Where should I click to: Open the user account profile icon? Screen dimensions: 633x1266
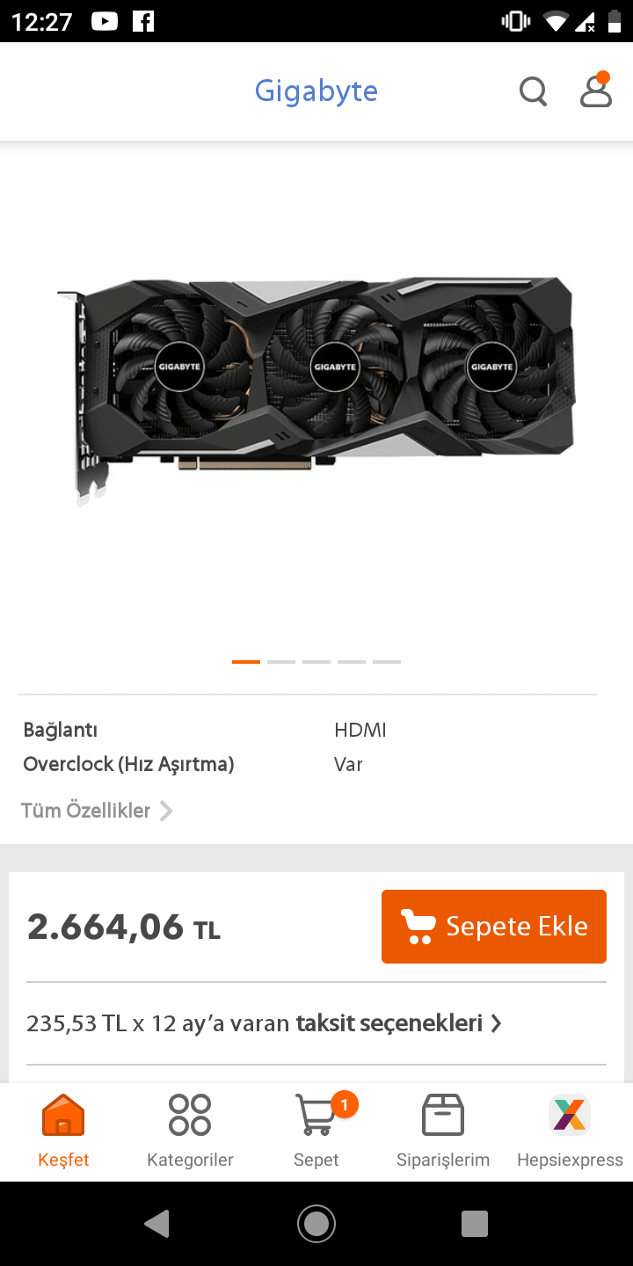click(x=596, y=90)
